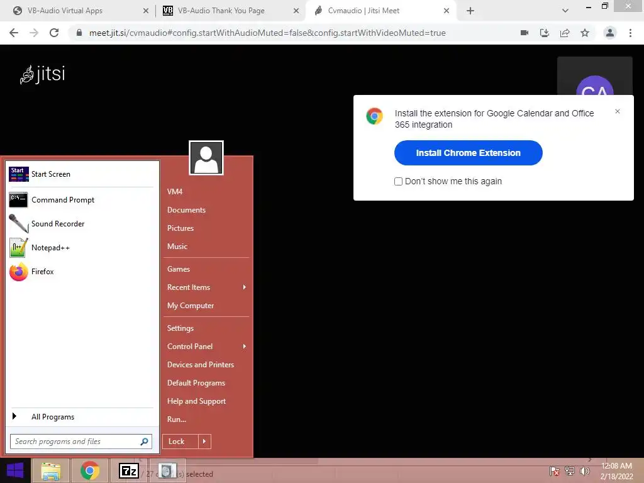Open Chrome profile avatar icon
The width and height of the screenshot is (644, 483).
610,33
